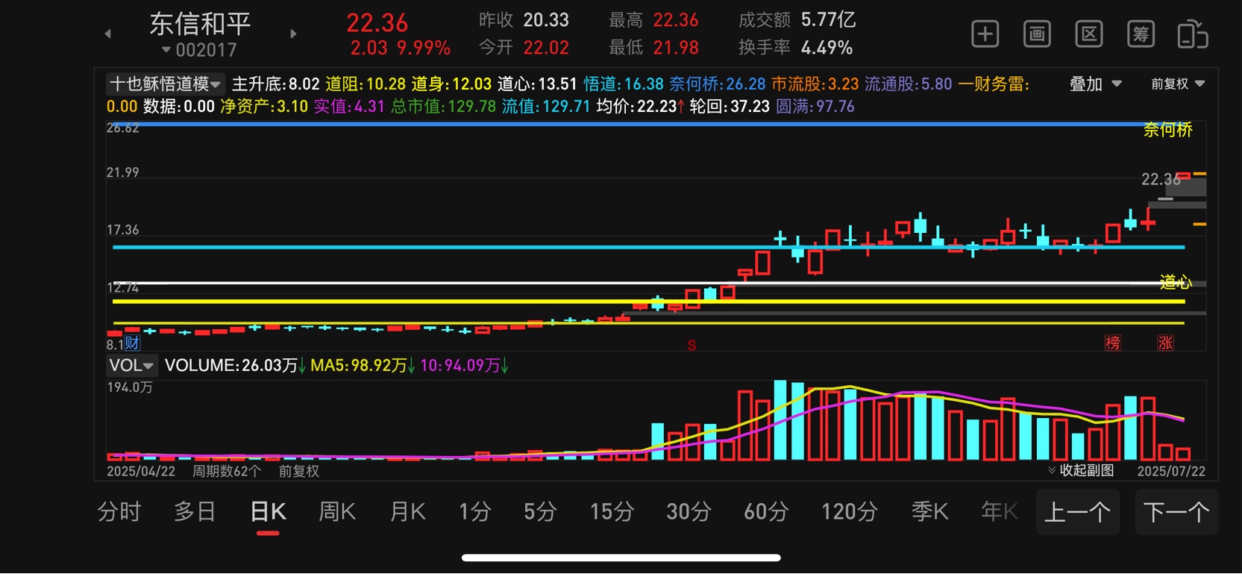Go to previous stock arrow
Screen dimensions: 1242x574
pyautogui.click(x=108, y=34)
